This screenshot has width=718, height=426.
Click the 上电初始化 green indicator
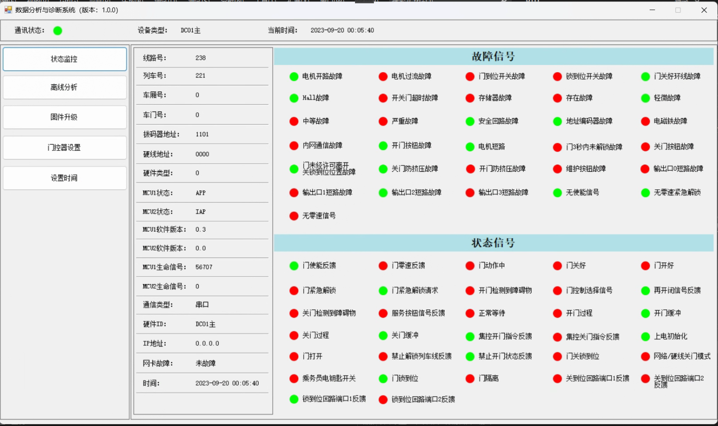(645, 336)
